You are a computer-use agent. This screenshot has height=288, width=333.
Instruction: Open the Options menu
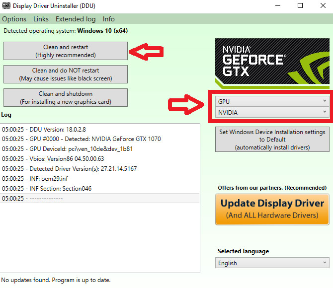click(14, 19)
